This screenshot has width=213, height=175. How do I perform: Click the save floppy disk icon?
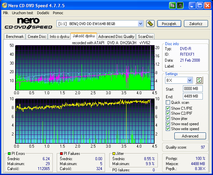coord(180,6)
